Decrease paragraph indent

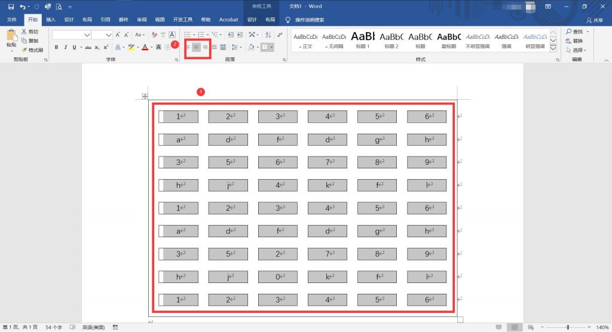coord(231,35)
